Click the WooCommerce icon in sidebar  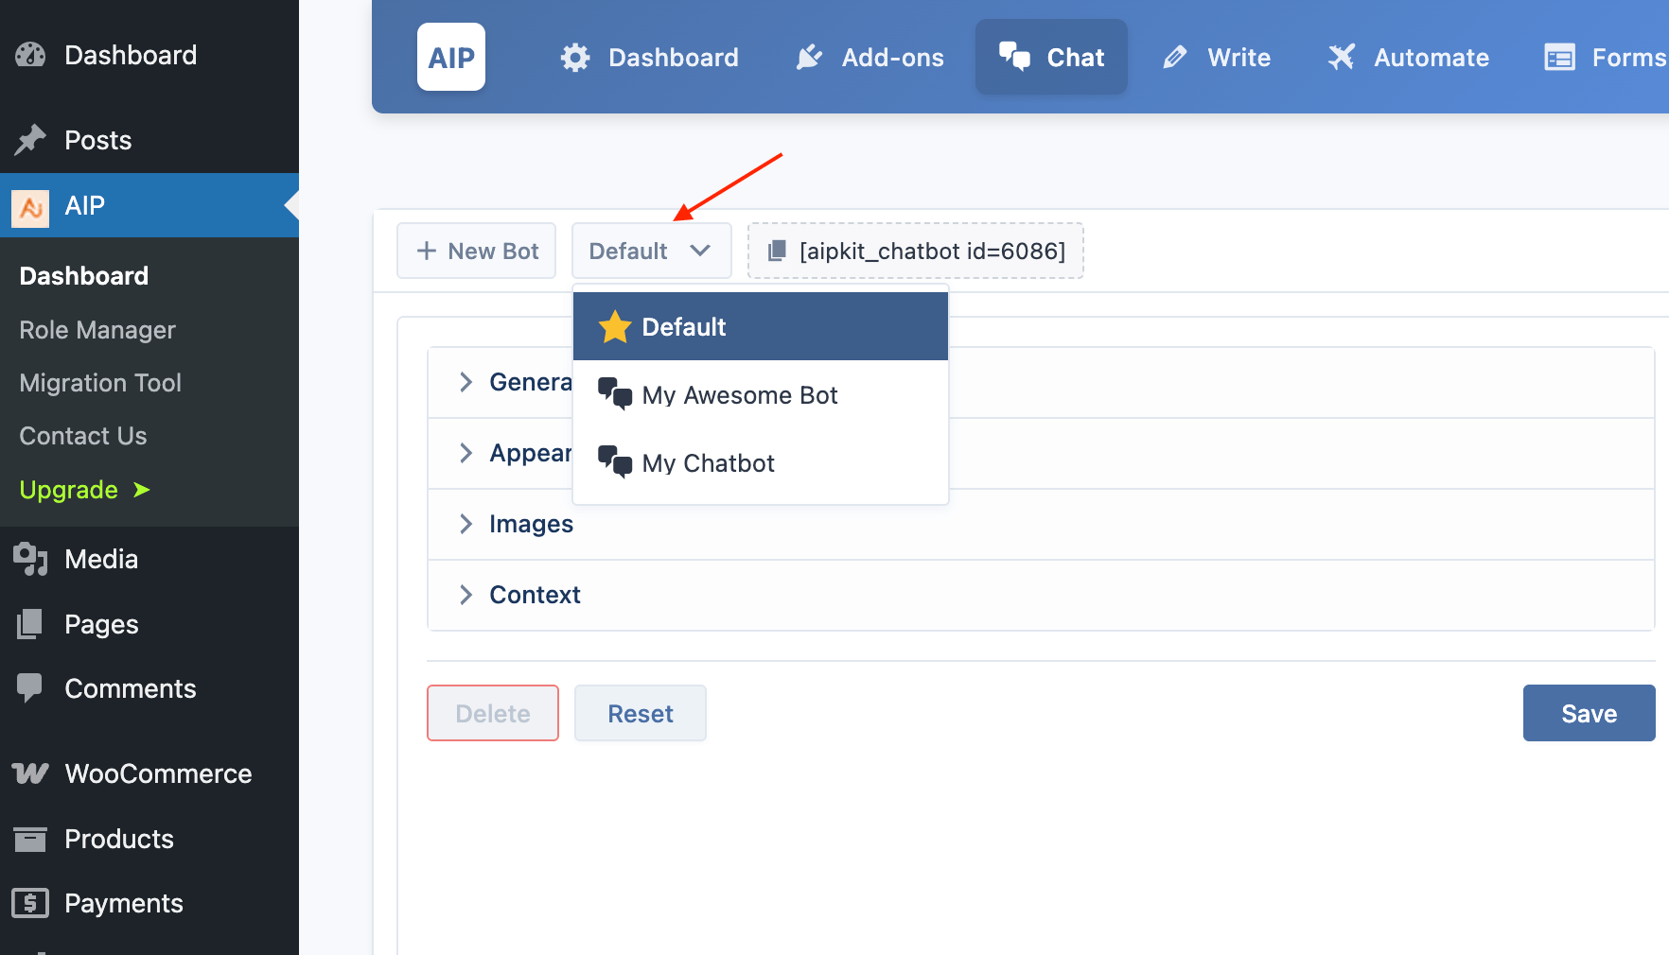point(30,773)
